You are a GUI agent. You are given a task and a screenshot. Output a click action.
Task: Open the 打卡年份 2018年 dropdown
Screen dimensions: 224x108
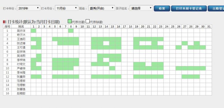tap(29, 8)
